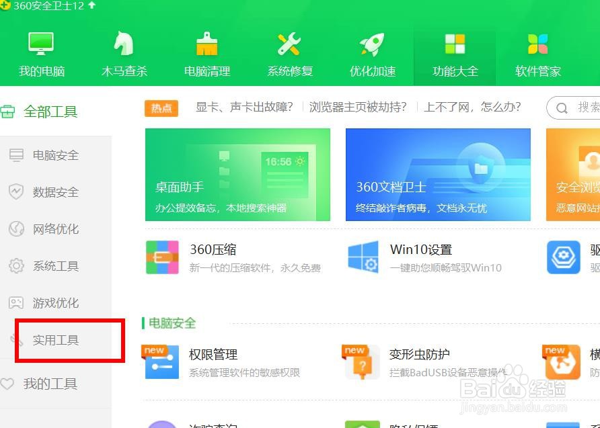
Task: Open the 软件管家 app manager
Action: 537,54
